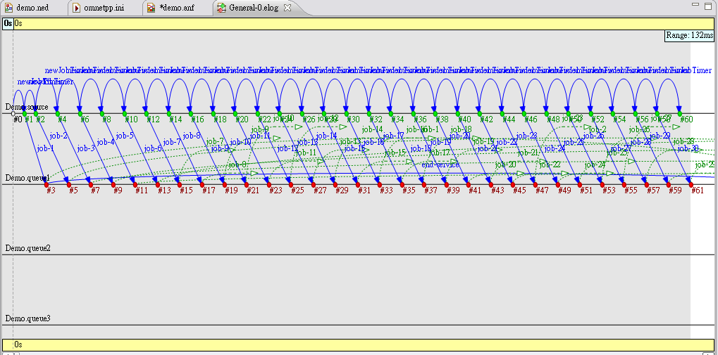Image resolution: width=718 pixels, height=355 pixels.
Task: Click the General-0.elog sequence chart icon
Action: click(x=222, y=8)
